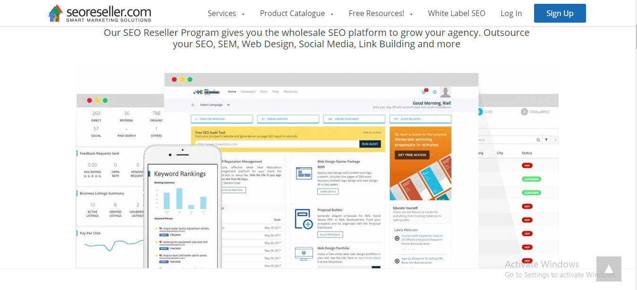This screenshot has height=290, width=637.
Task: Open the shopping cart icon in dashboard
Action: click(424, 92)
